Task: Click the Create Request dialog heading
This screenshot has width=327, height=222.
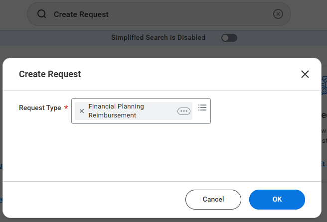Action: (50, 74)
